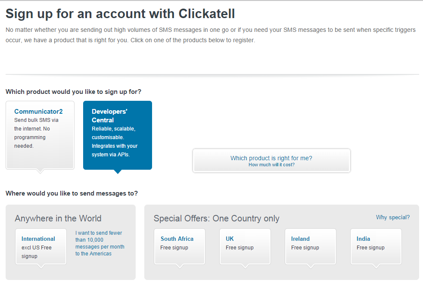Click the Communicator2 product title
This screenshot has height=283, width=423.
(x=38, y=112)
